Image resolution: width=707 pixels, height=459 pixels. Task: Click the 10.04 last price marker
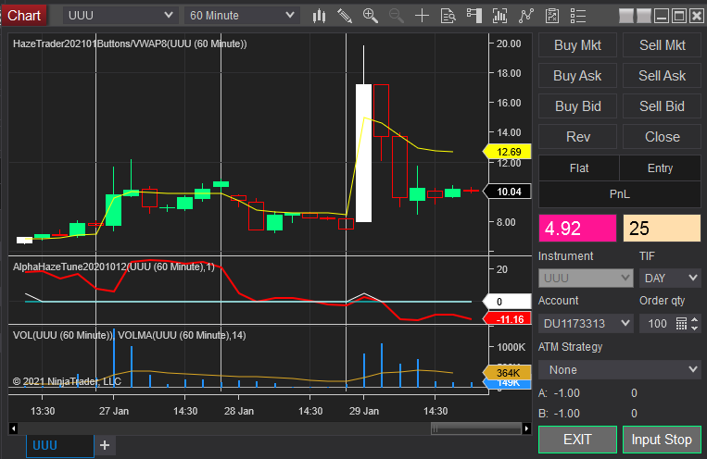(x=507, y=192)
